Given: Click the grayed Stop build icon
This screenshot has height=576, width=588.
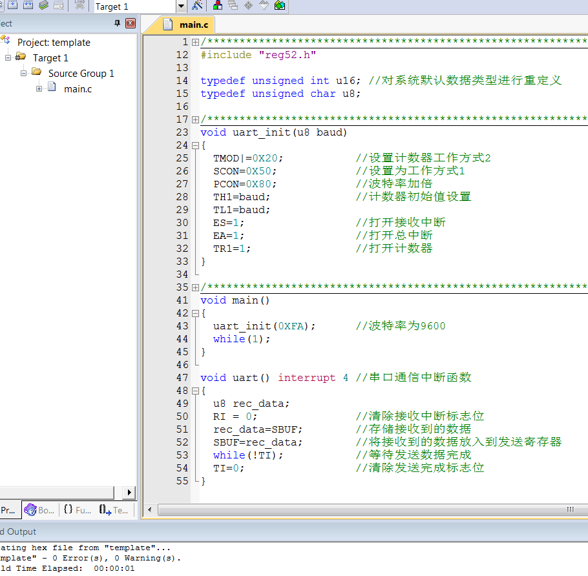Looking at the screenshot, I should coord(59,5).
